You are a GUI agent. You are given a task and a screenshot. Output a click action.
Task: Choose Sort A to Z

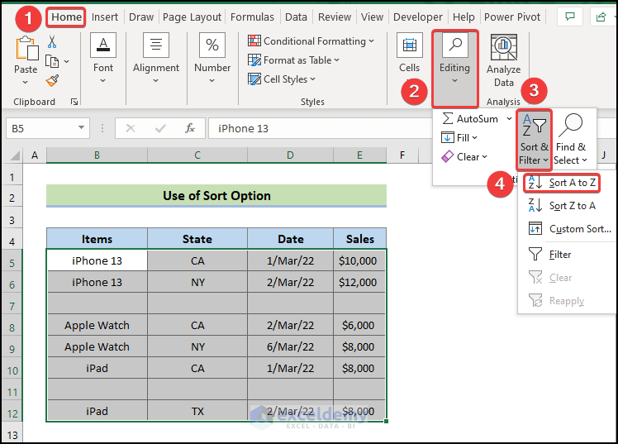point(562,183)
